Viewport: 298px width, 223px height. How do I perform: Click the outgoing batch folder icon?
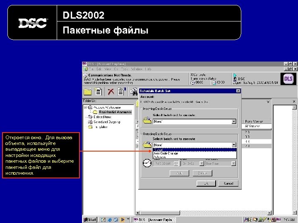coord(147,145)
